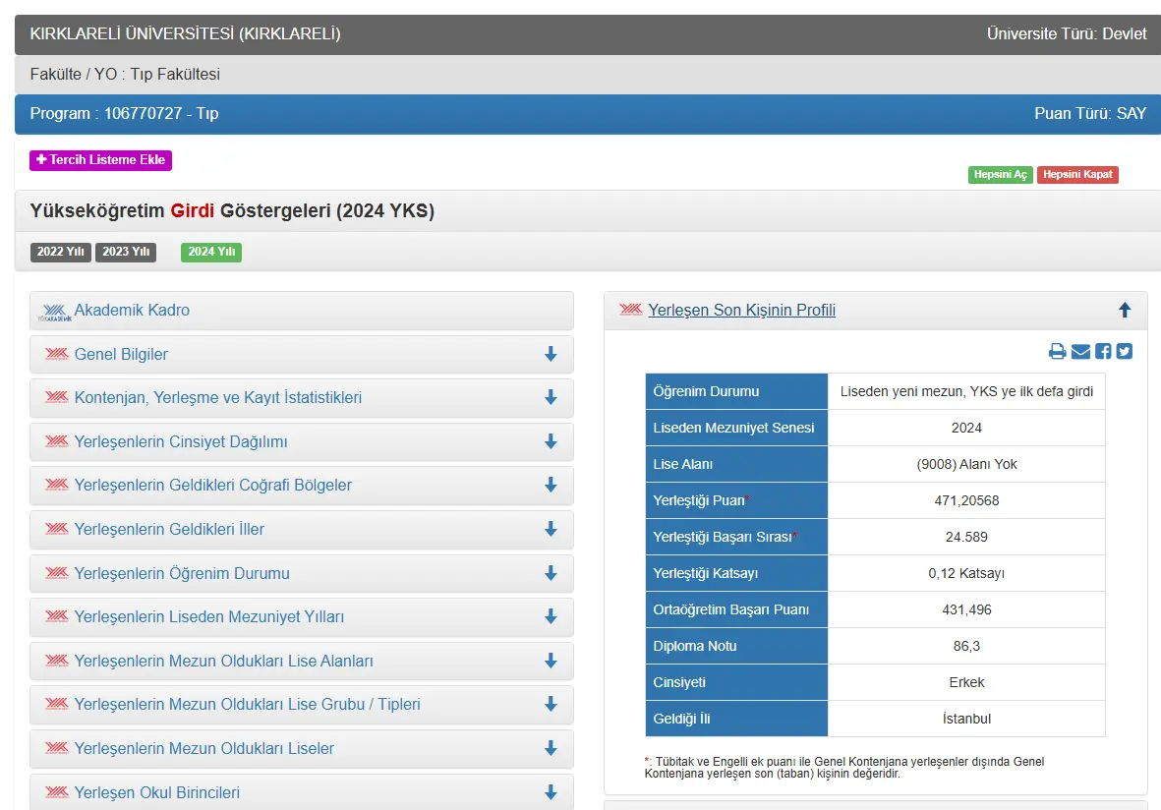This screenshot has height=810, width=1161.
Task: Click Hepsini Aç green button
Action: [1001, 175]
